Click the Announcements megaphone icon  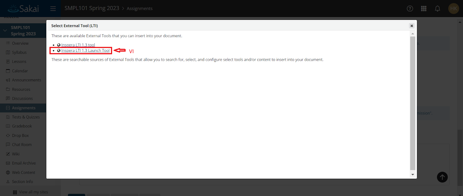point(8,80)
